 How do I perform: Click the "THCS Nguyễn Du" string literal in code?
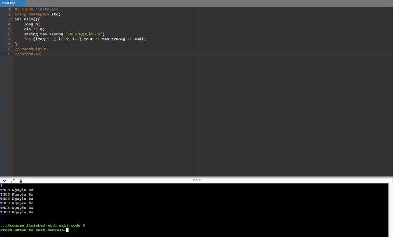click(84, 34)
